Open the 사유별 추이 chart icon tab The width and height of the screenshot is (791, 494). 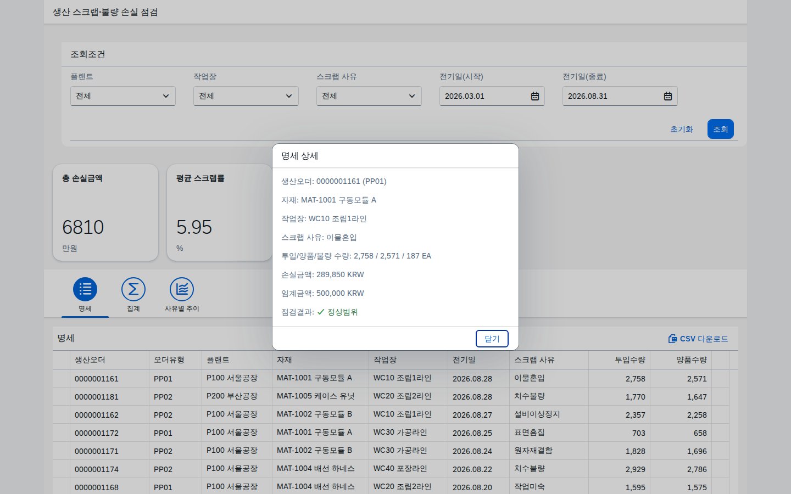click(x=182, y=289)
